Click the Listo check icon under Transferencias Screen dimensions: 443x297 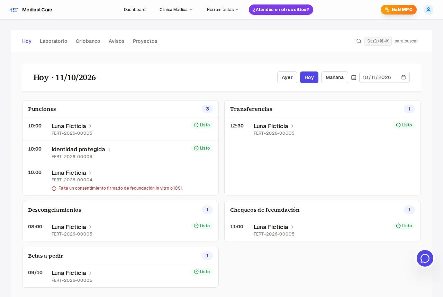398,125
